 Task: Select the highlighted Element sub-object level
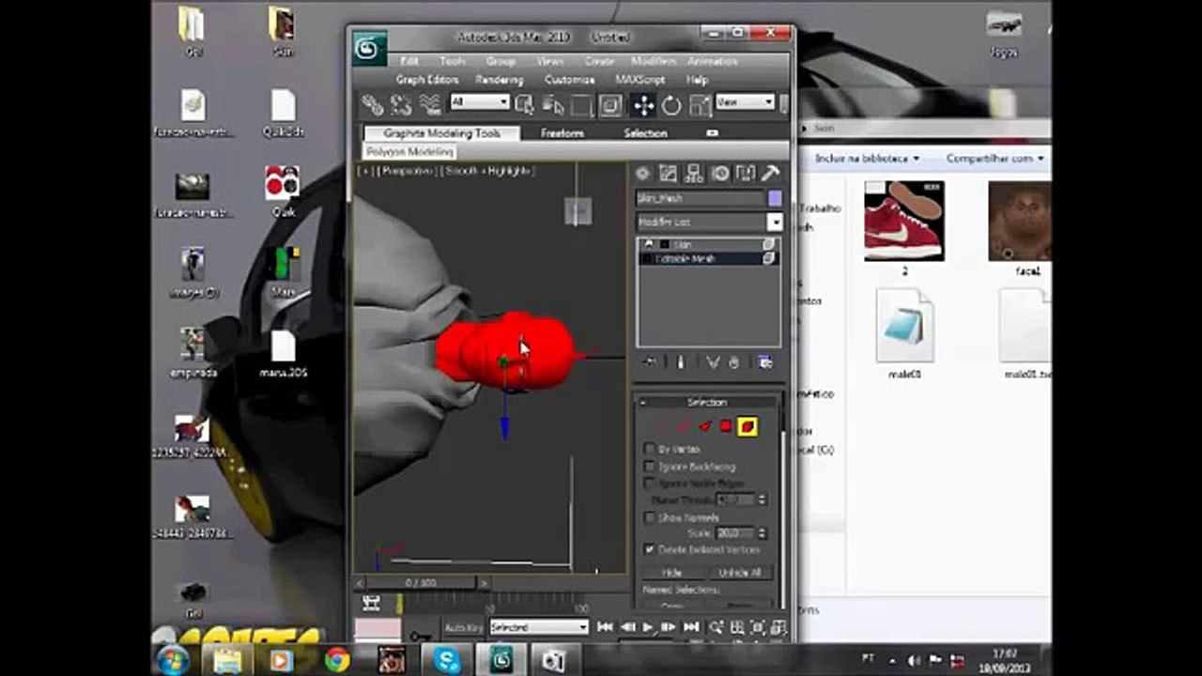point(747,427)
